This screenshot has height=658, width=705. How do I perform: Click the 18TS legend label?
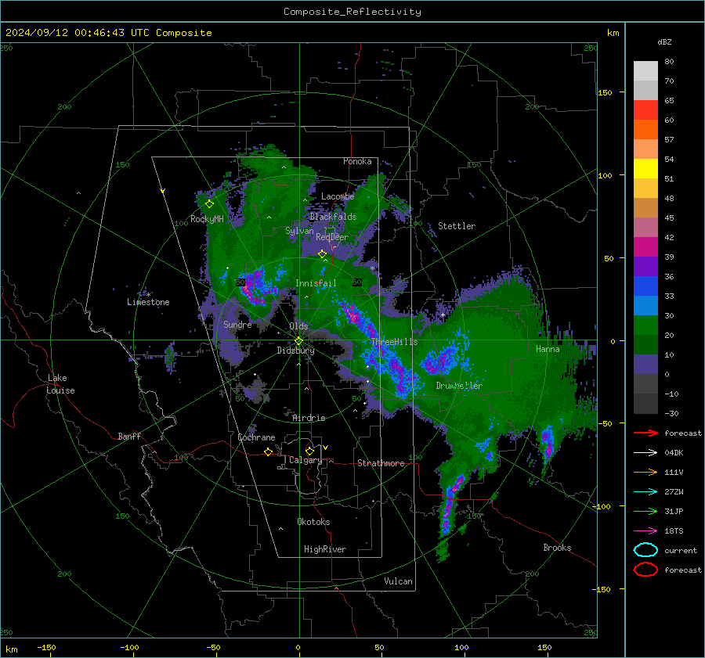674,531
